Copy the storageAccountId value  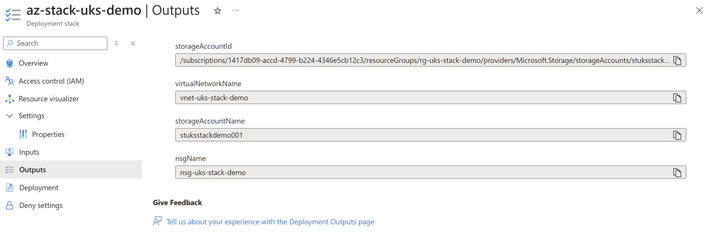[677, 60]
